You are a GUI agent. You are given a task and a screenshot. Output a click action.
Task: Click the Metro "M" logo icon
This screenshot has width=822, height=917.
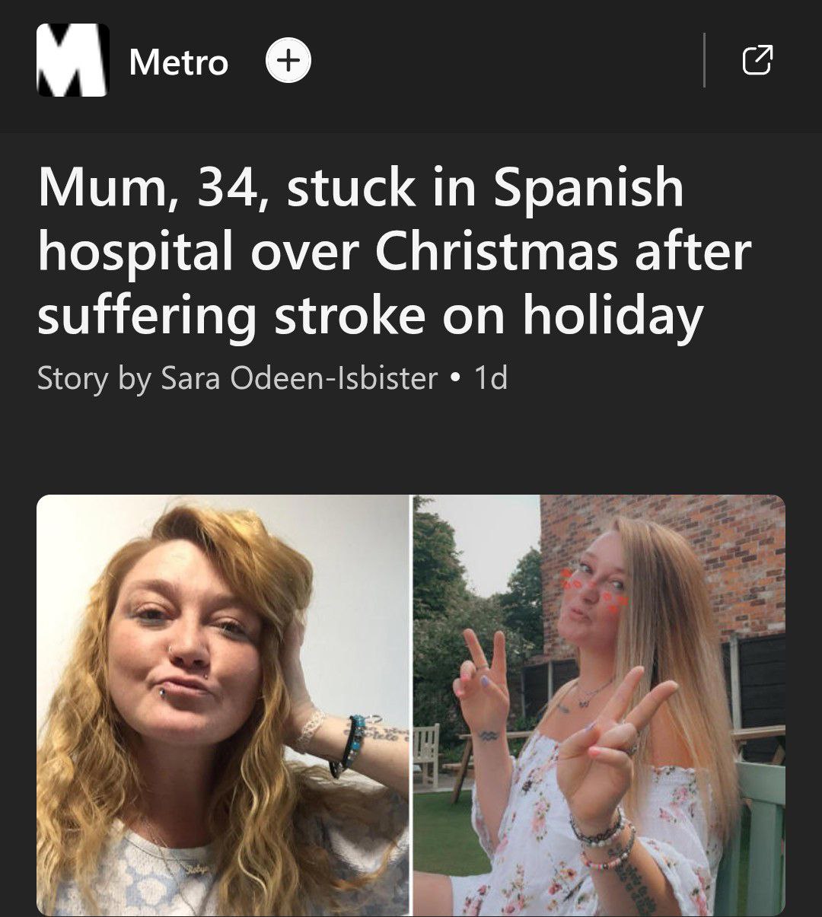[x=72, y=60]
